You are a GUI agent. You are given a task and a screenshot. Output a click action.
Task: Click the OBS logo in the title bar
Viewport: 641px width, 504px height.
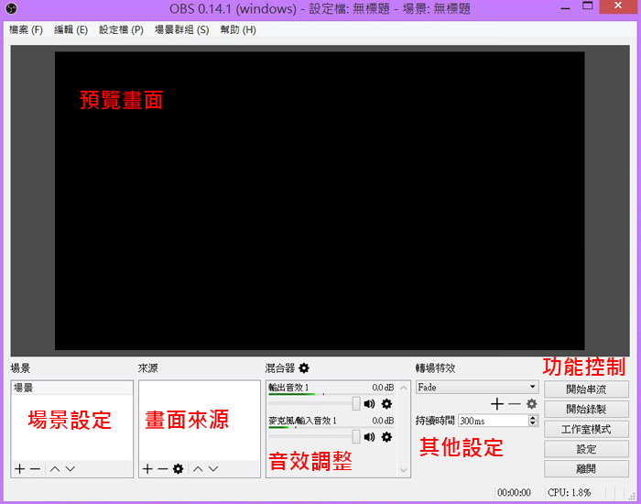tap(11, 8)
